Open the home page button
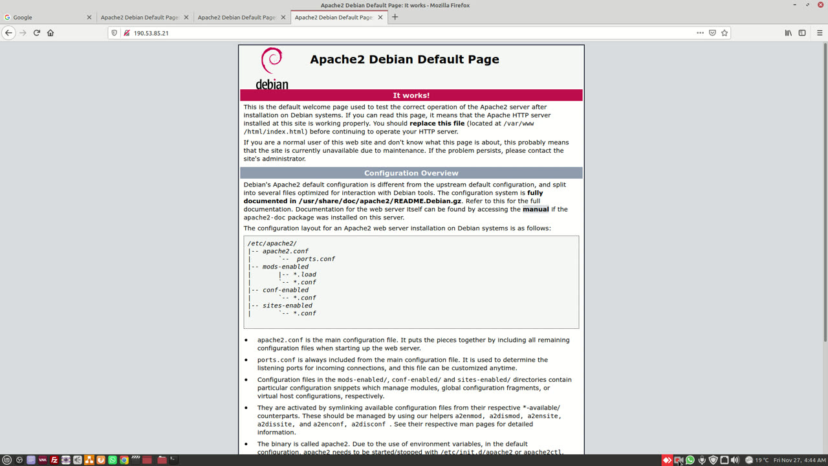Screen dimensions: 828x466 click(50, 33)
